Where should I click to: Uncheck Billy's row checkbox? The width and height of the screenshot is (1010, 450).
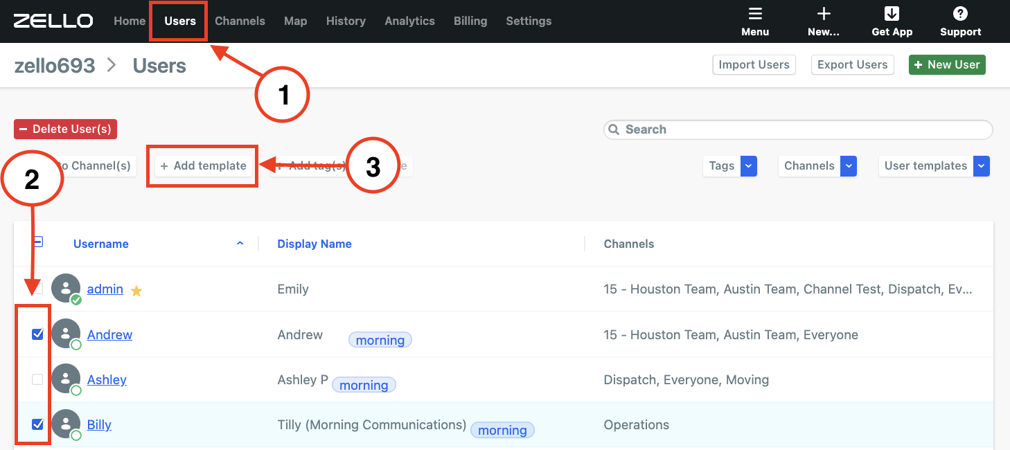coord(37,424)
